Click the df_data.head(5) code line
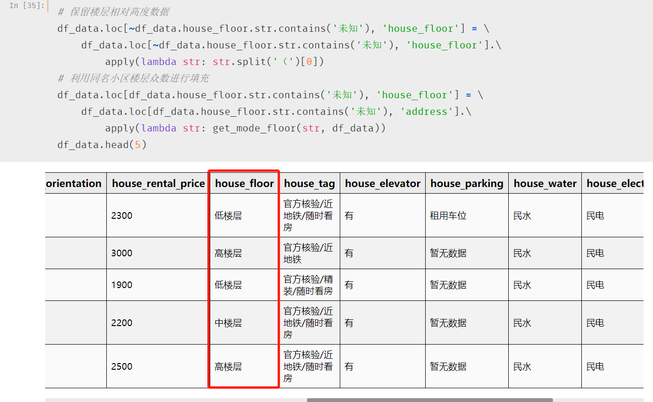 click(x=102, y=145)
